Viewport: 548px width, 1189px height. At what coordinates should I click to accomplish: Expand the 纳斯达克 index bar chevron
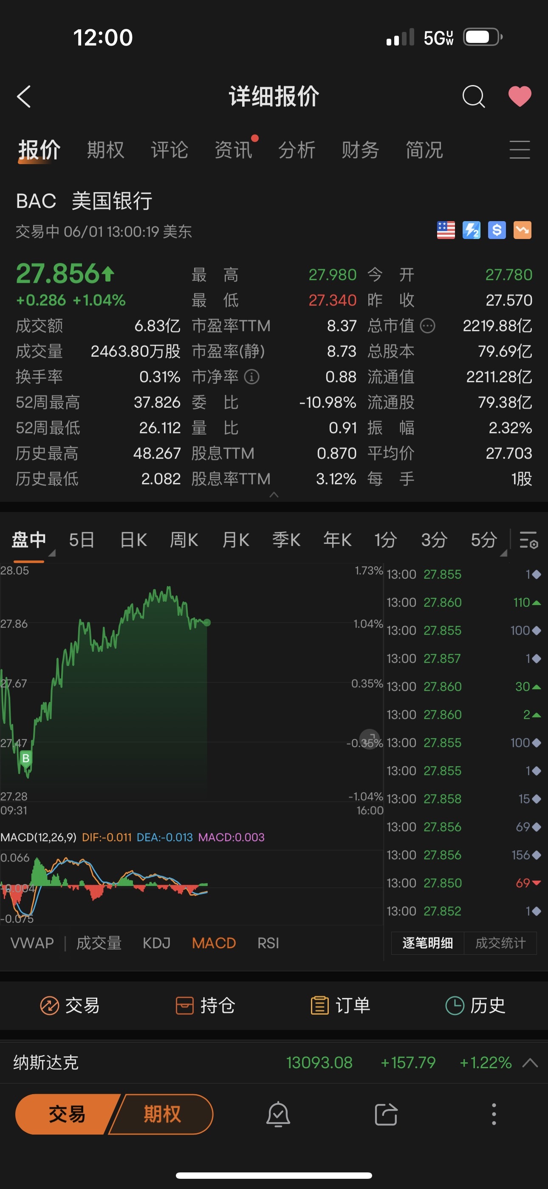[530, 1063]
